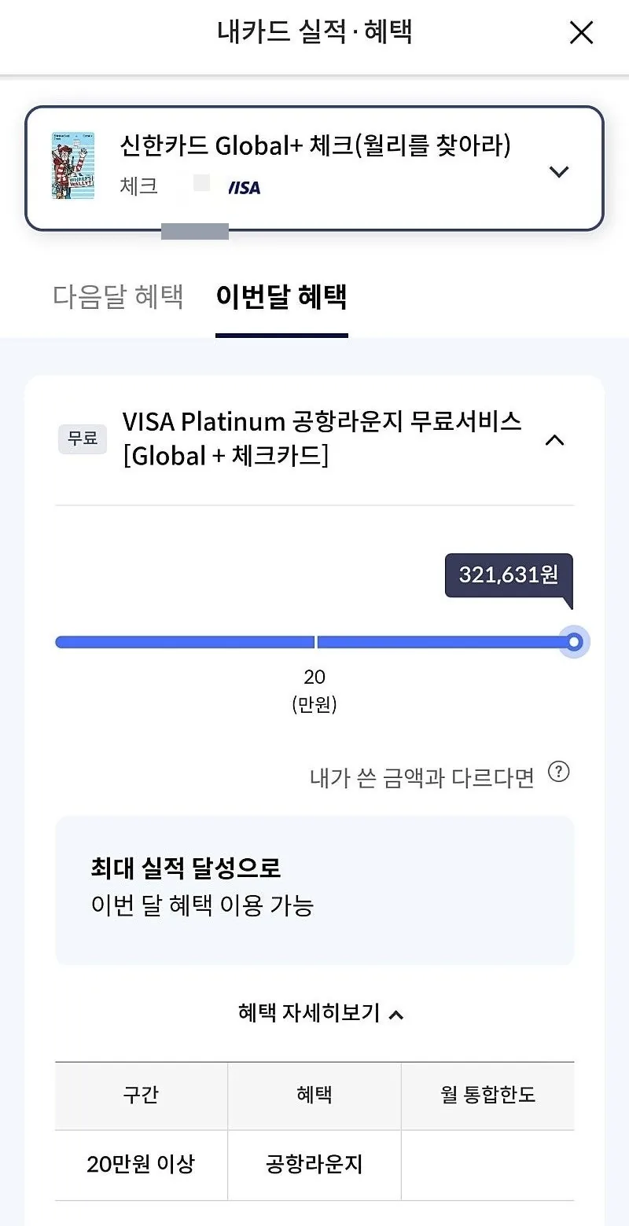
Task: Tap the Waldo card thumbnail image
Action: click(73, 165)
